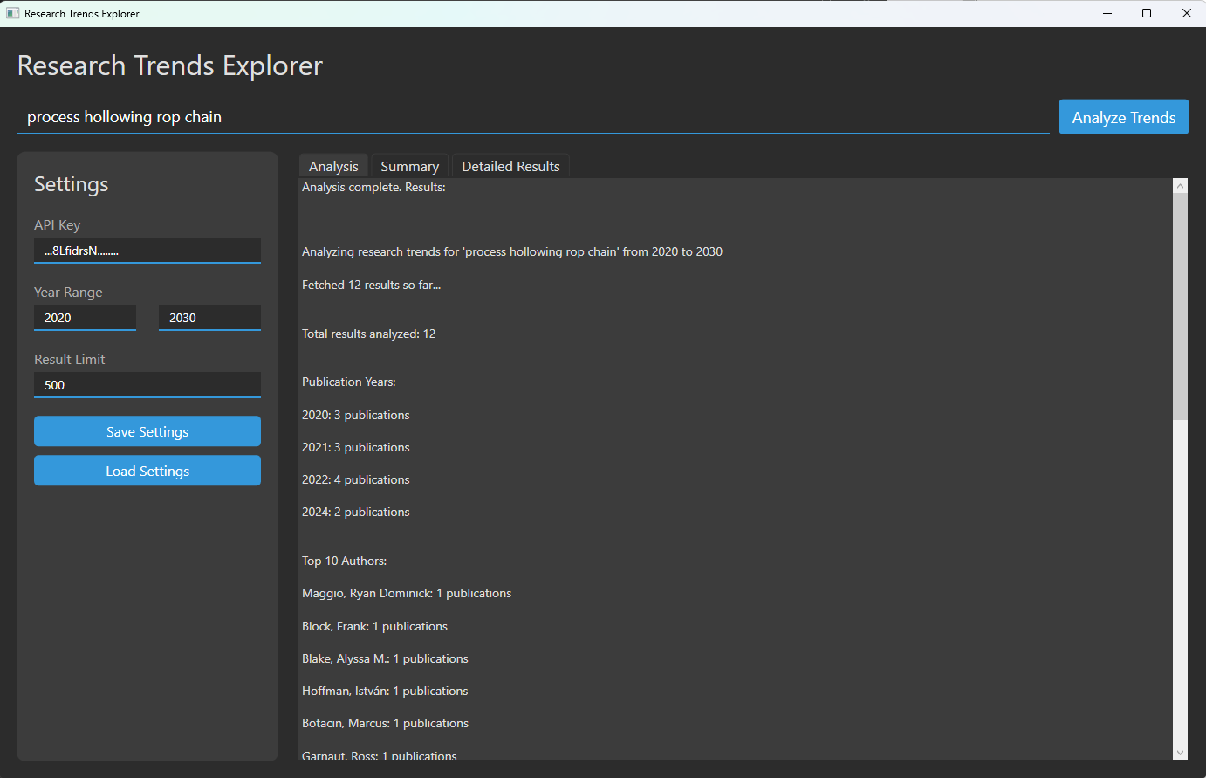
Task: Minimize the application window
Action: click(1107, 13)
